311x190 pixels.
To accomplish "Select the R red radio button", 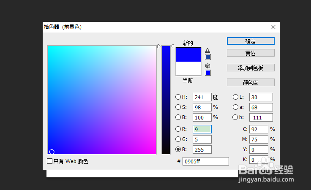I will coord(178,129).
